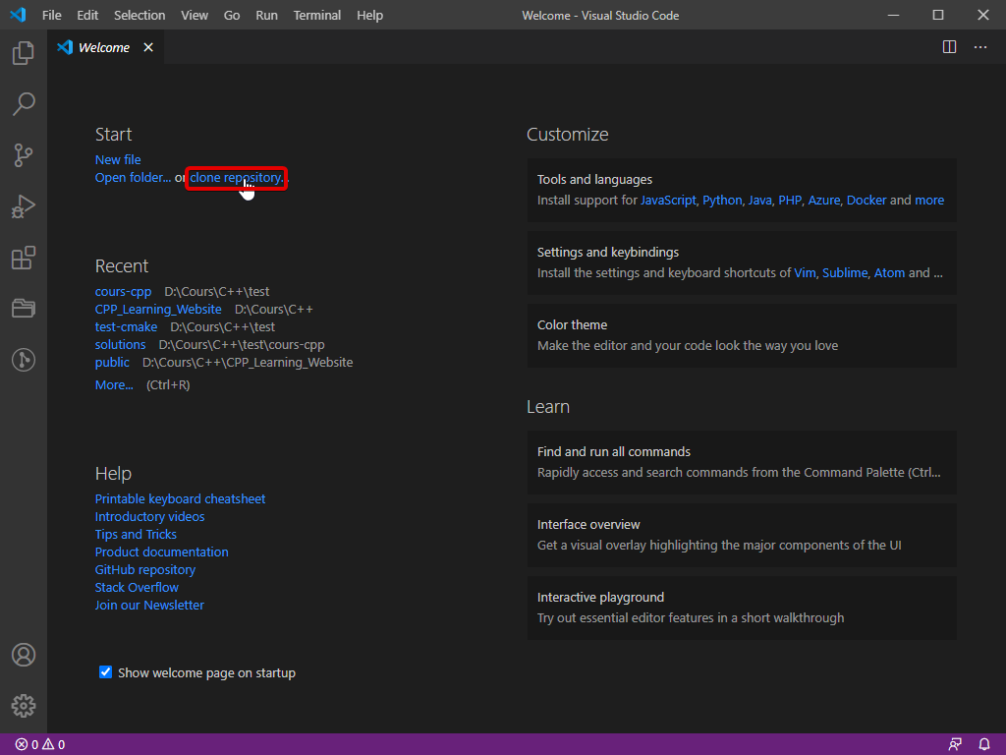Open the Manage gear icon

tap(24, 706)
